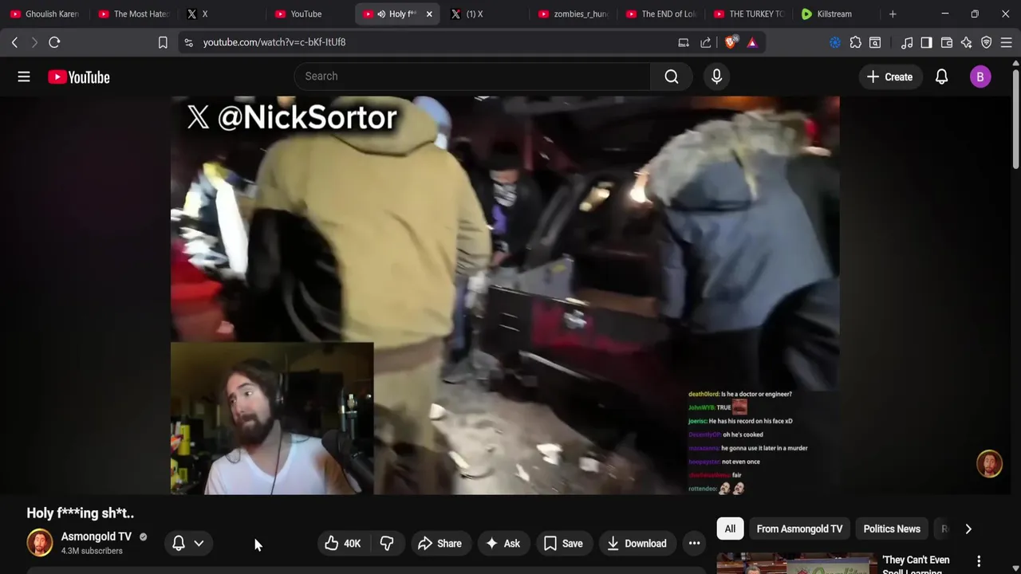1021x574 pixels.
Task: Focus the YouTube Search box
Action: tap(472, 77)
